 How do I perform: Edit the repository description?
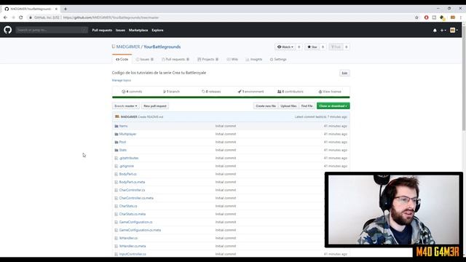(344, 73)
